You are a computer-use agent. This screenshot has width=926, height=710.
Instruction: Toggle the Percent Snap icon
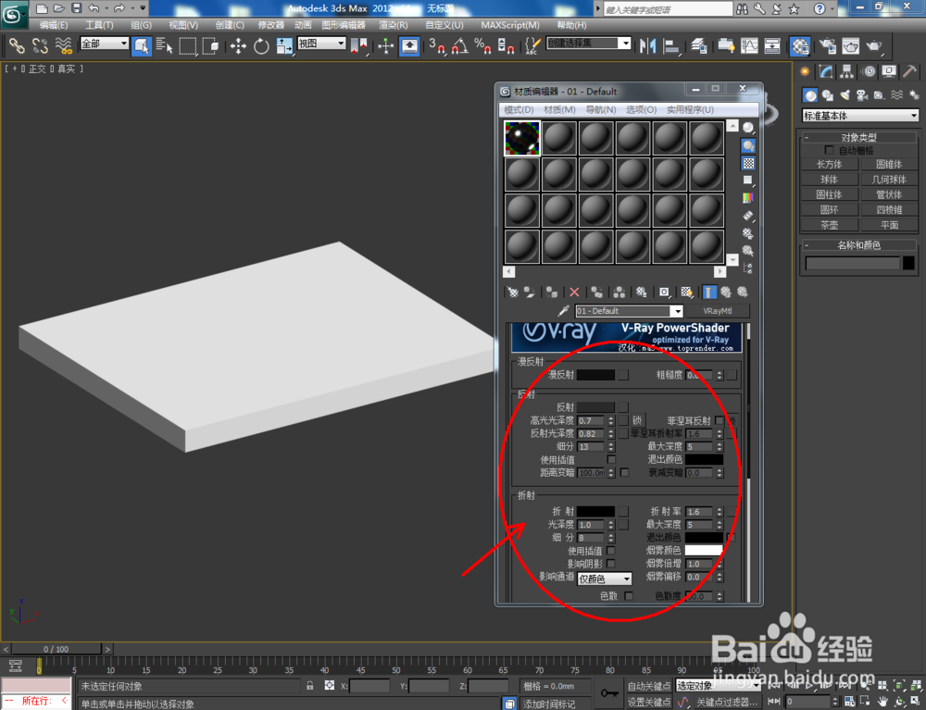(x=482, y=46)
